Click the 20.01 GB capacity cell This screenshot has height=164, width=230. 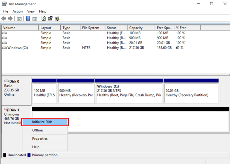point(136,43)
